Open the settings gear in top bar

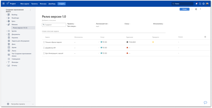203,4
